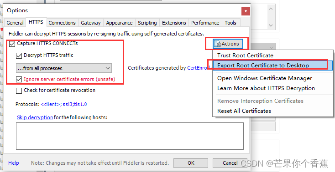The image size is (335, 172).
Task: Click scroll up arrow in background window
Action: click(x=271, y=9)
